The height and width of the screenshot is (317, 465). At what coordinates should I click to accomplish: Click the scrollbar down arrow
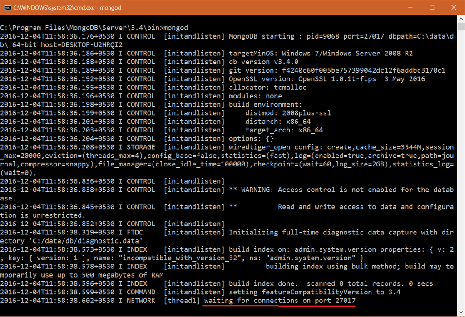461,312
